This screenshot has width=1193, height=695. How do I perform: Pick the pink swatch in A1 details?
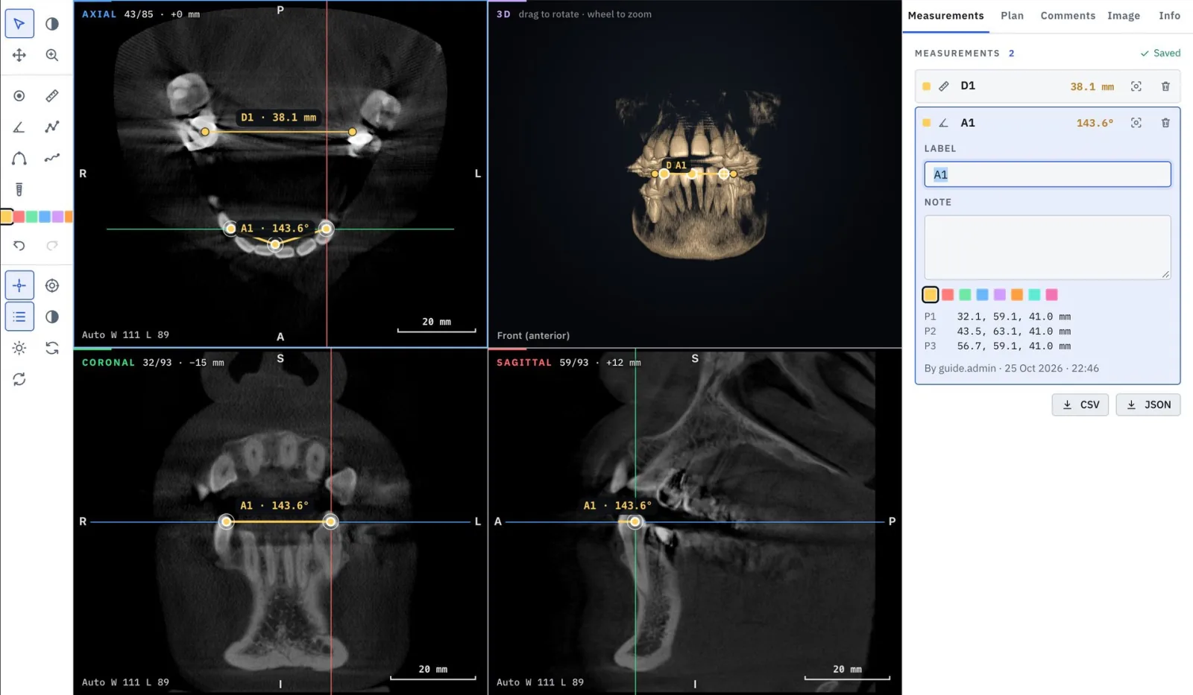click(x=1052, y=295)
